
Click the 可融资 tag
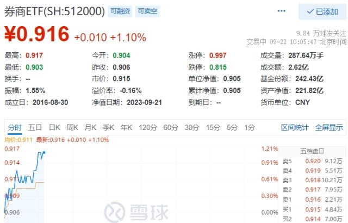(120, 11)
